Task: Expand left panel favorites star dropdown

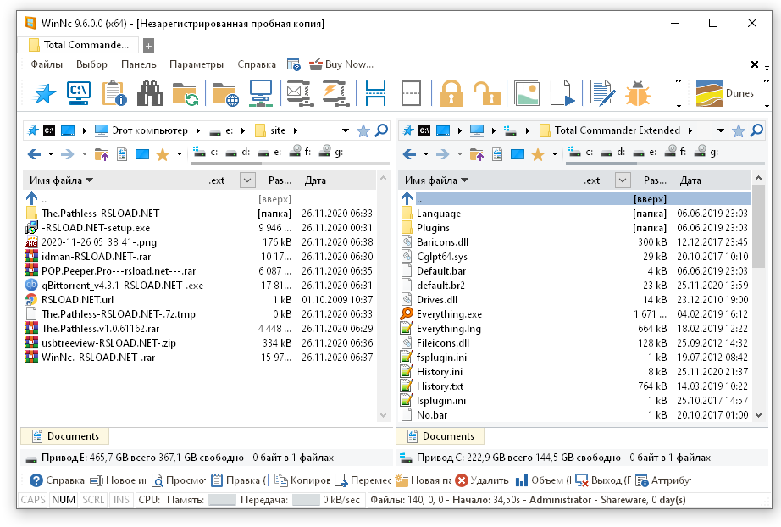Action: coord(180,154)
